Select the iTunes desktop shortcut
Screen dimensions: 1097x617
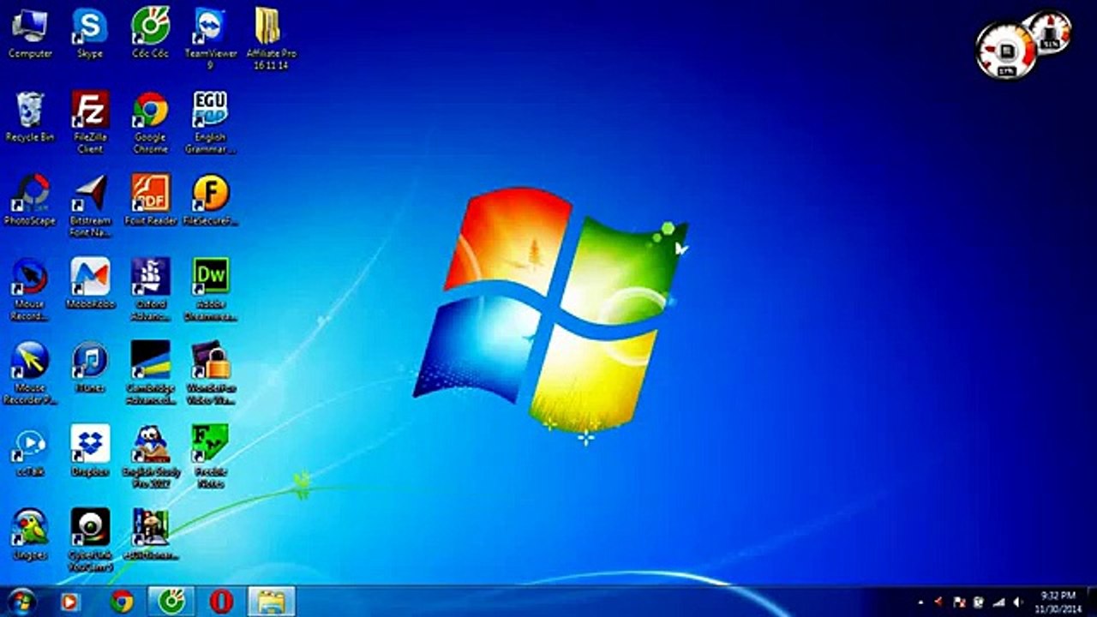(90, 366)
